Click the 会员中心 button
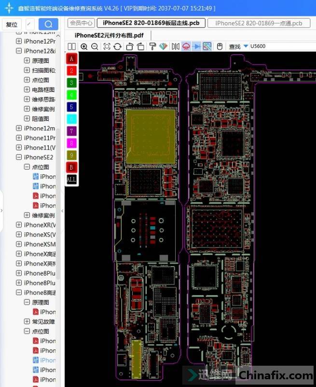This screenshot has height=387, width=316. [81, 23]
